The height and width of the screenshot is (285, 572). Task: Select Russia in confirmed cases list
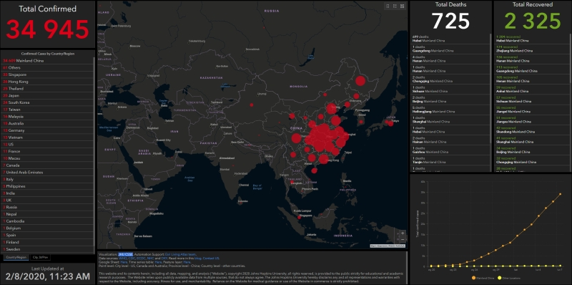click(x=47, y=207)
